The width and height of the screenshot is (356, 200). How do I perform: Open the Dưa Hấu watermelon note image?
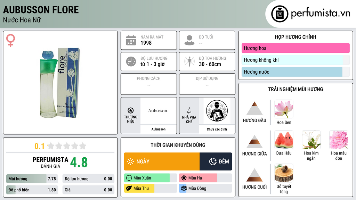coord(284,140)
